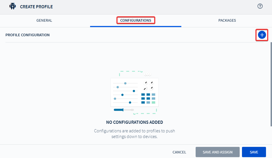
Task: Add a configuration with the plus icon
Action: 262,35
